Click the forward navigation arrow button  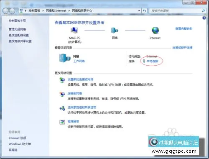click(x=12, y=11)
